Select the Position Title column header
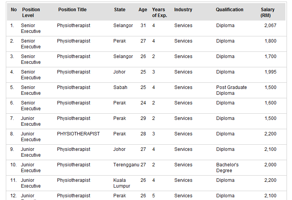This screenshot has height=200, width=292. [x=72, y=10]
